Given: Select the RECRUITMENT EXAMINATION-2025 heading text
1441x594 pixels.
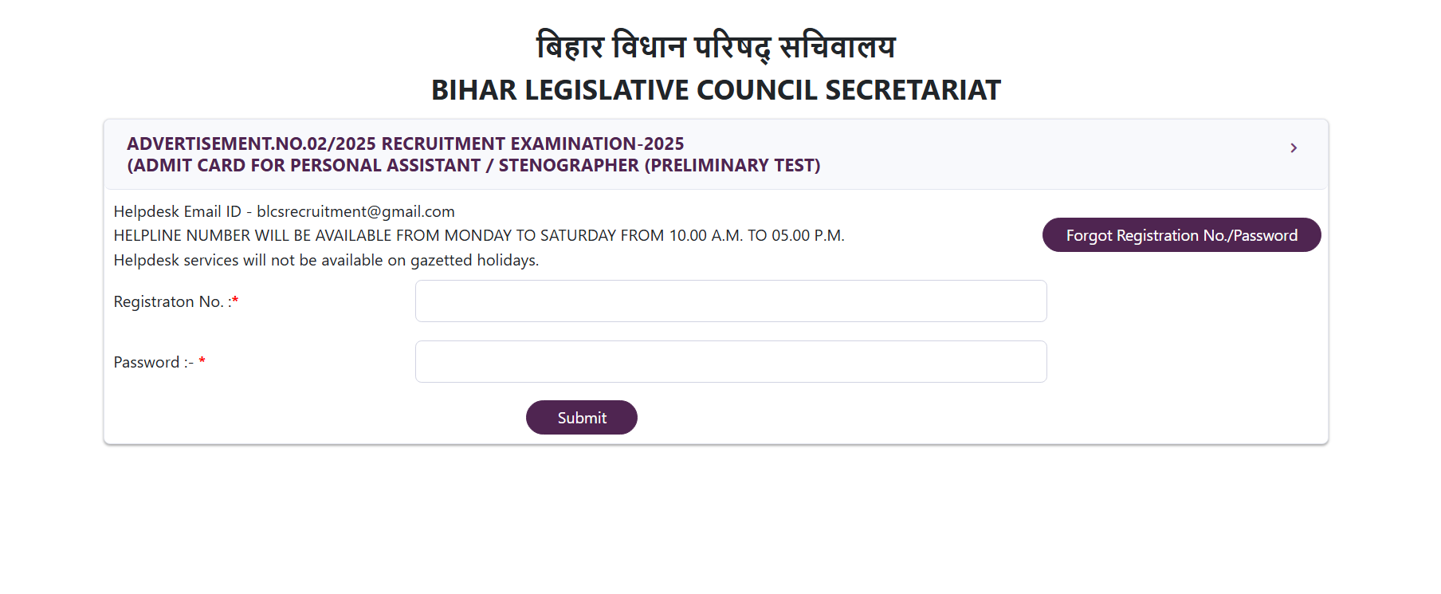Looking at the screenshot, I should pos(532,144).
